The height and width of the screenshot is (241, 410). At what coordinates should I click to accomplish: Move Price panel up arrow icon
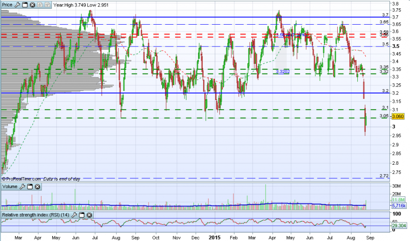[x=48, y=5]
